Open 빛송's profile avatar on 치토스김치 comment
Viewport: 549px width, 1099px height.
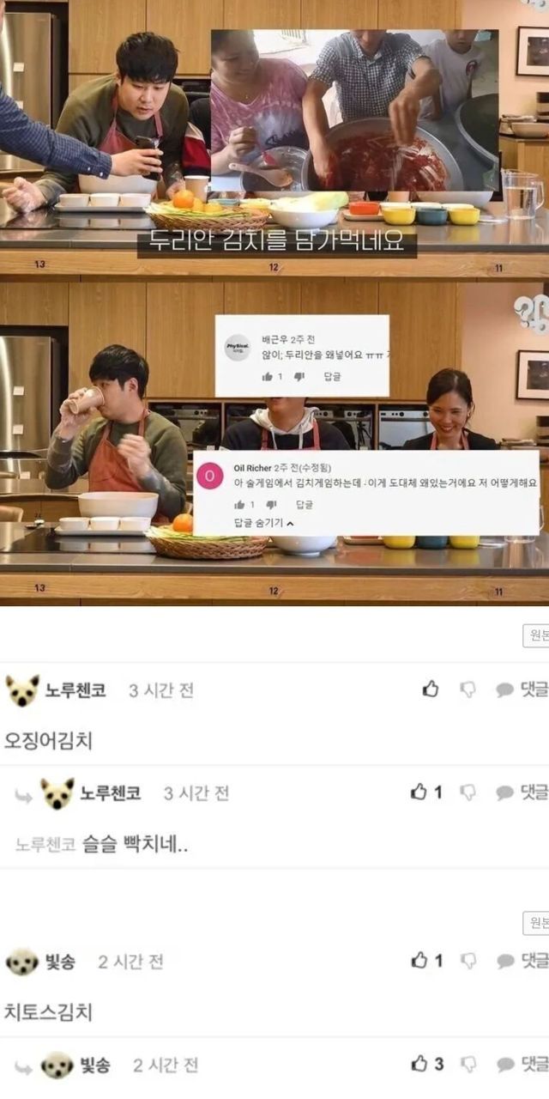click(x=22, y=962)
